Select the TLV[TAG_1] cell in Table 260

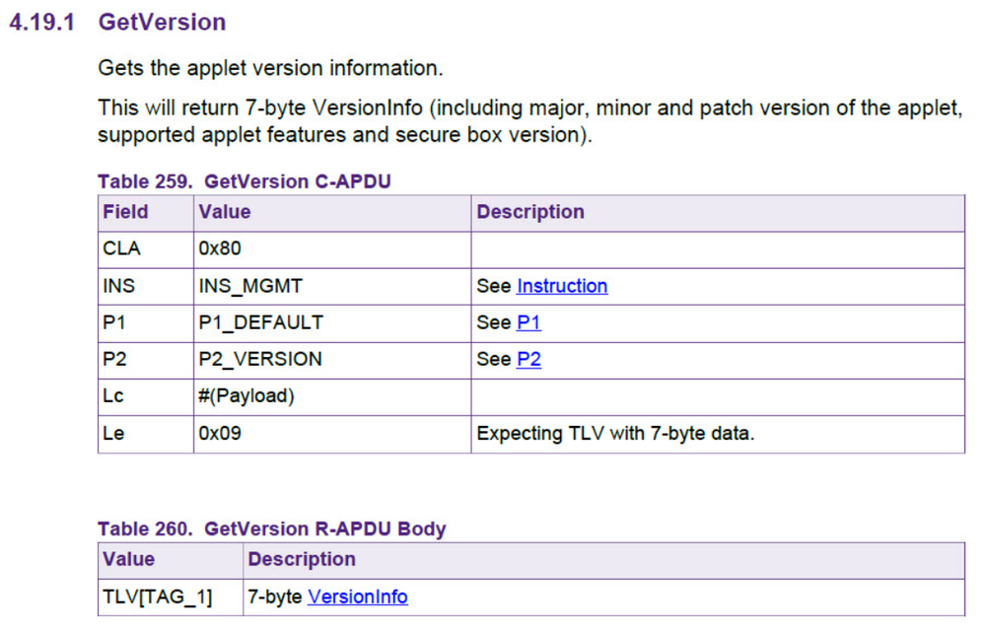(x=158, y=597)
